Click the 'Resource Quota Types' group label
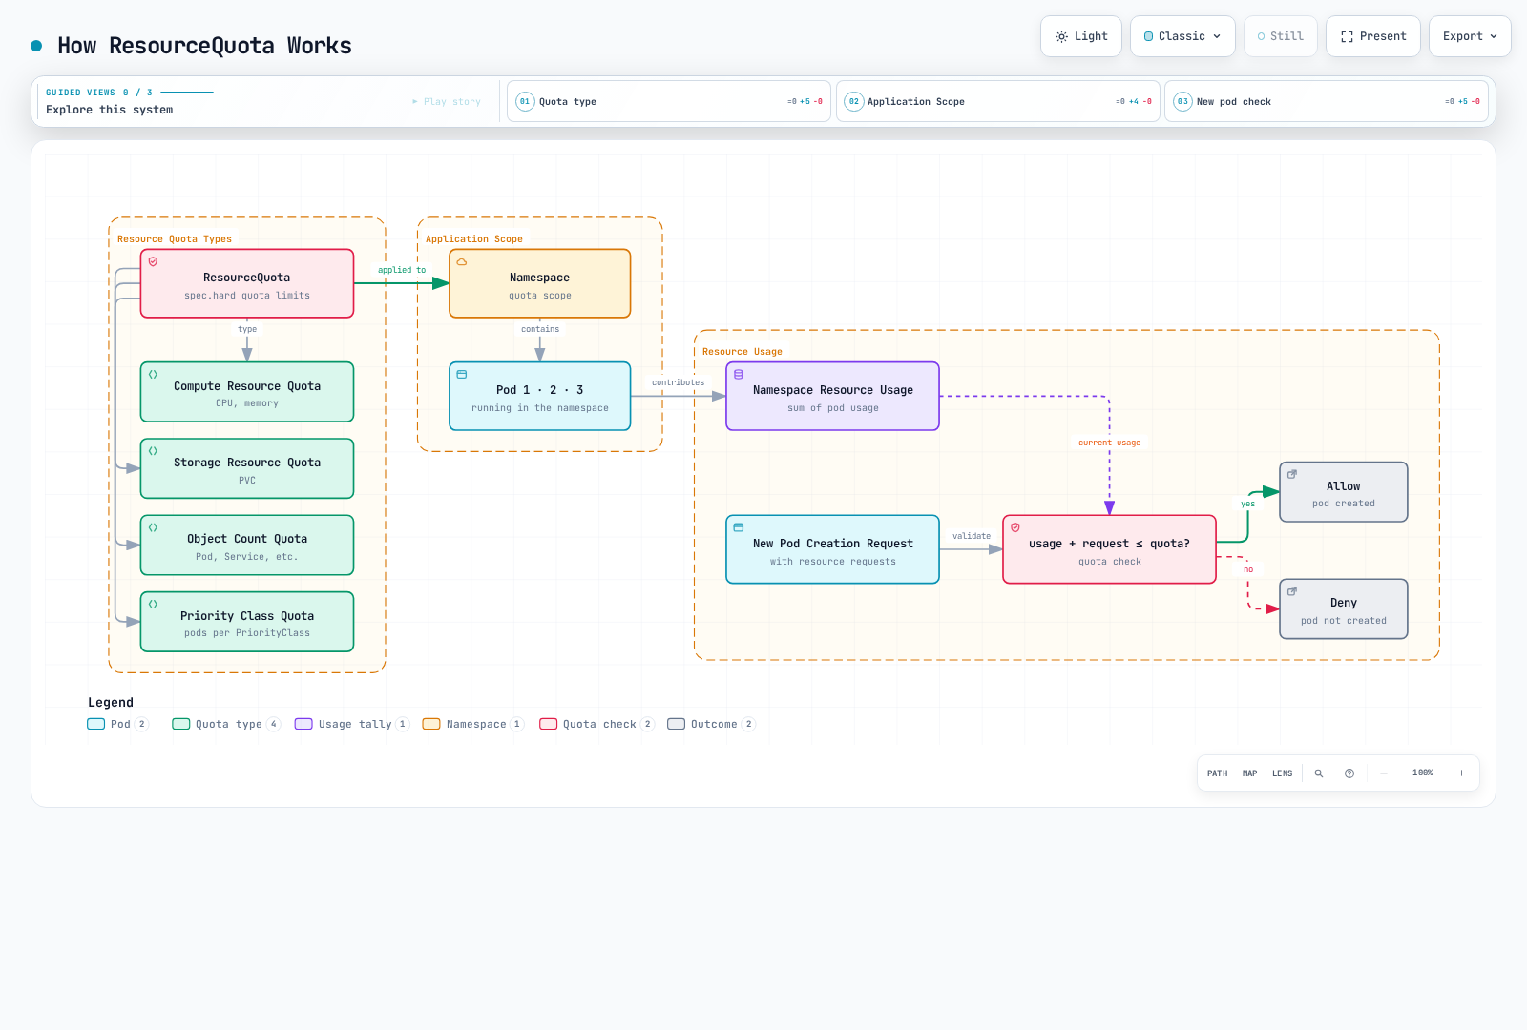This screenshot has width=1527, height=1030. pyautogui.click(x=175, y=239)
